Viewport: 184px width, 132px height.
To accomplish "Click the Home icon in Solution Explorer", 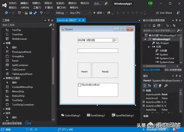I will pyautogui.click(x=154, y=26).
